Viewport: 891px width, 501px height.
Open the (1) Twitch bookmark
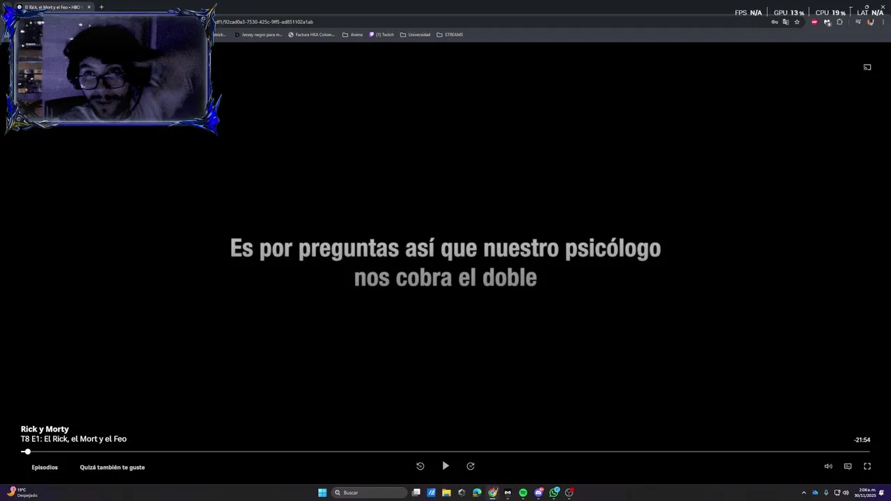click(x=381, y=35)
